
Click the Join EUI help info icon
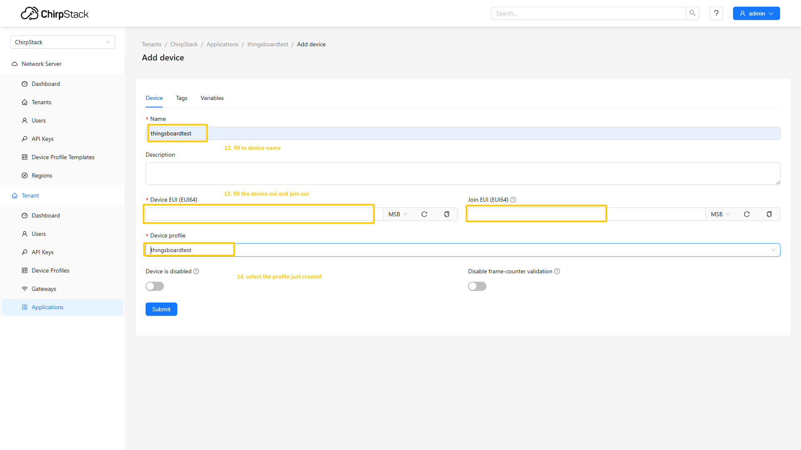(x=513, y=200)
